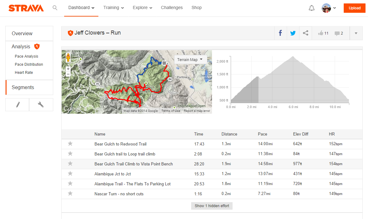
Task: Star the Bear Gulch to Redwood Trail segment
Action: pyautogui.click(x=70, y=144)
